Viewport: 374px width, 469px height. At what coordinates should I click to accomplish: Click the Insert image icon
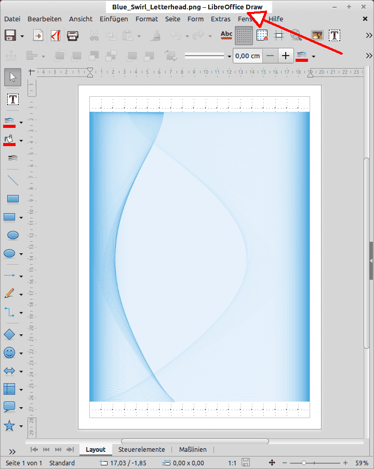(317, 35)
